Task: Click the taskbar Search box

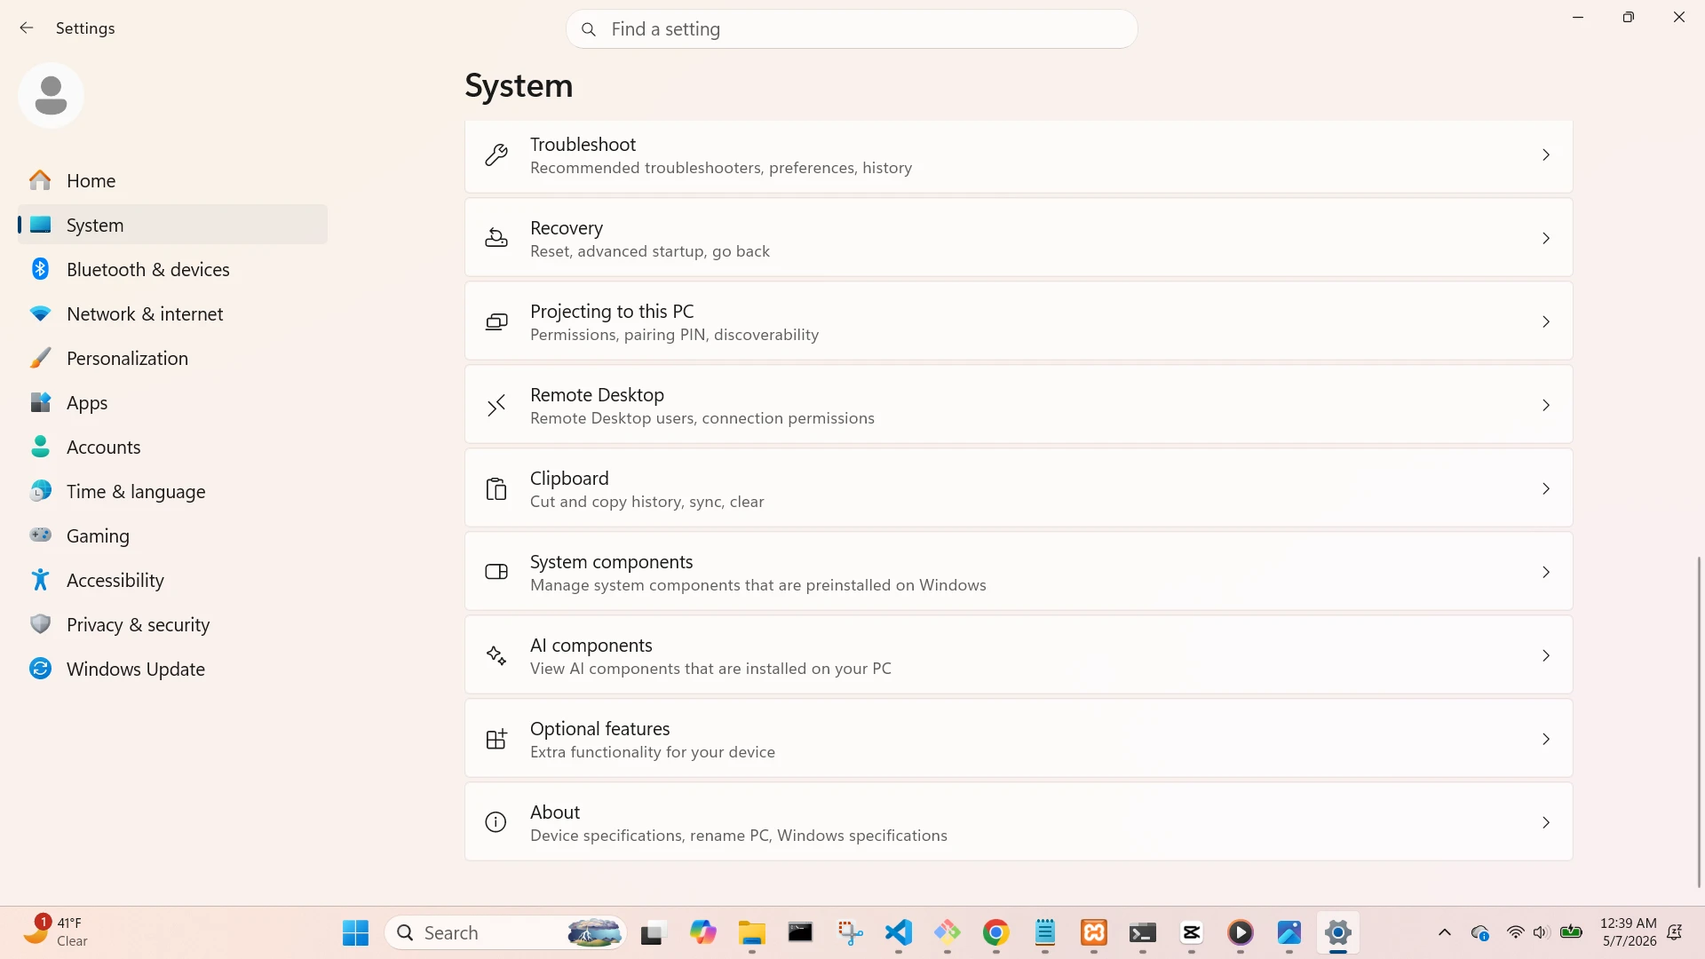Action: pyautogui.click(x=506, y=932)
